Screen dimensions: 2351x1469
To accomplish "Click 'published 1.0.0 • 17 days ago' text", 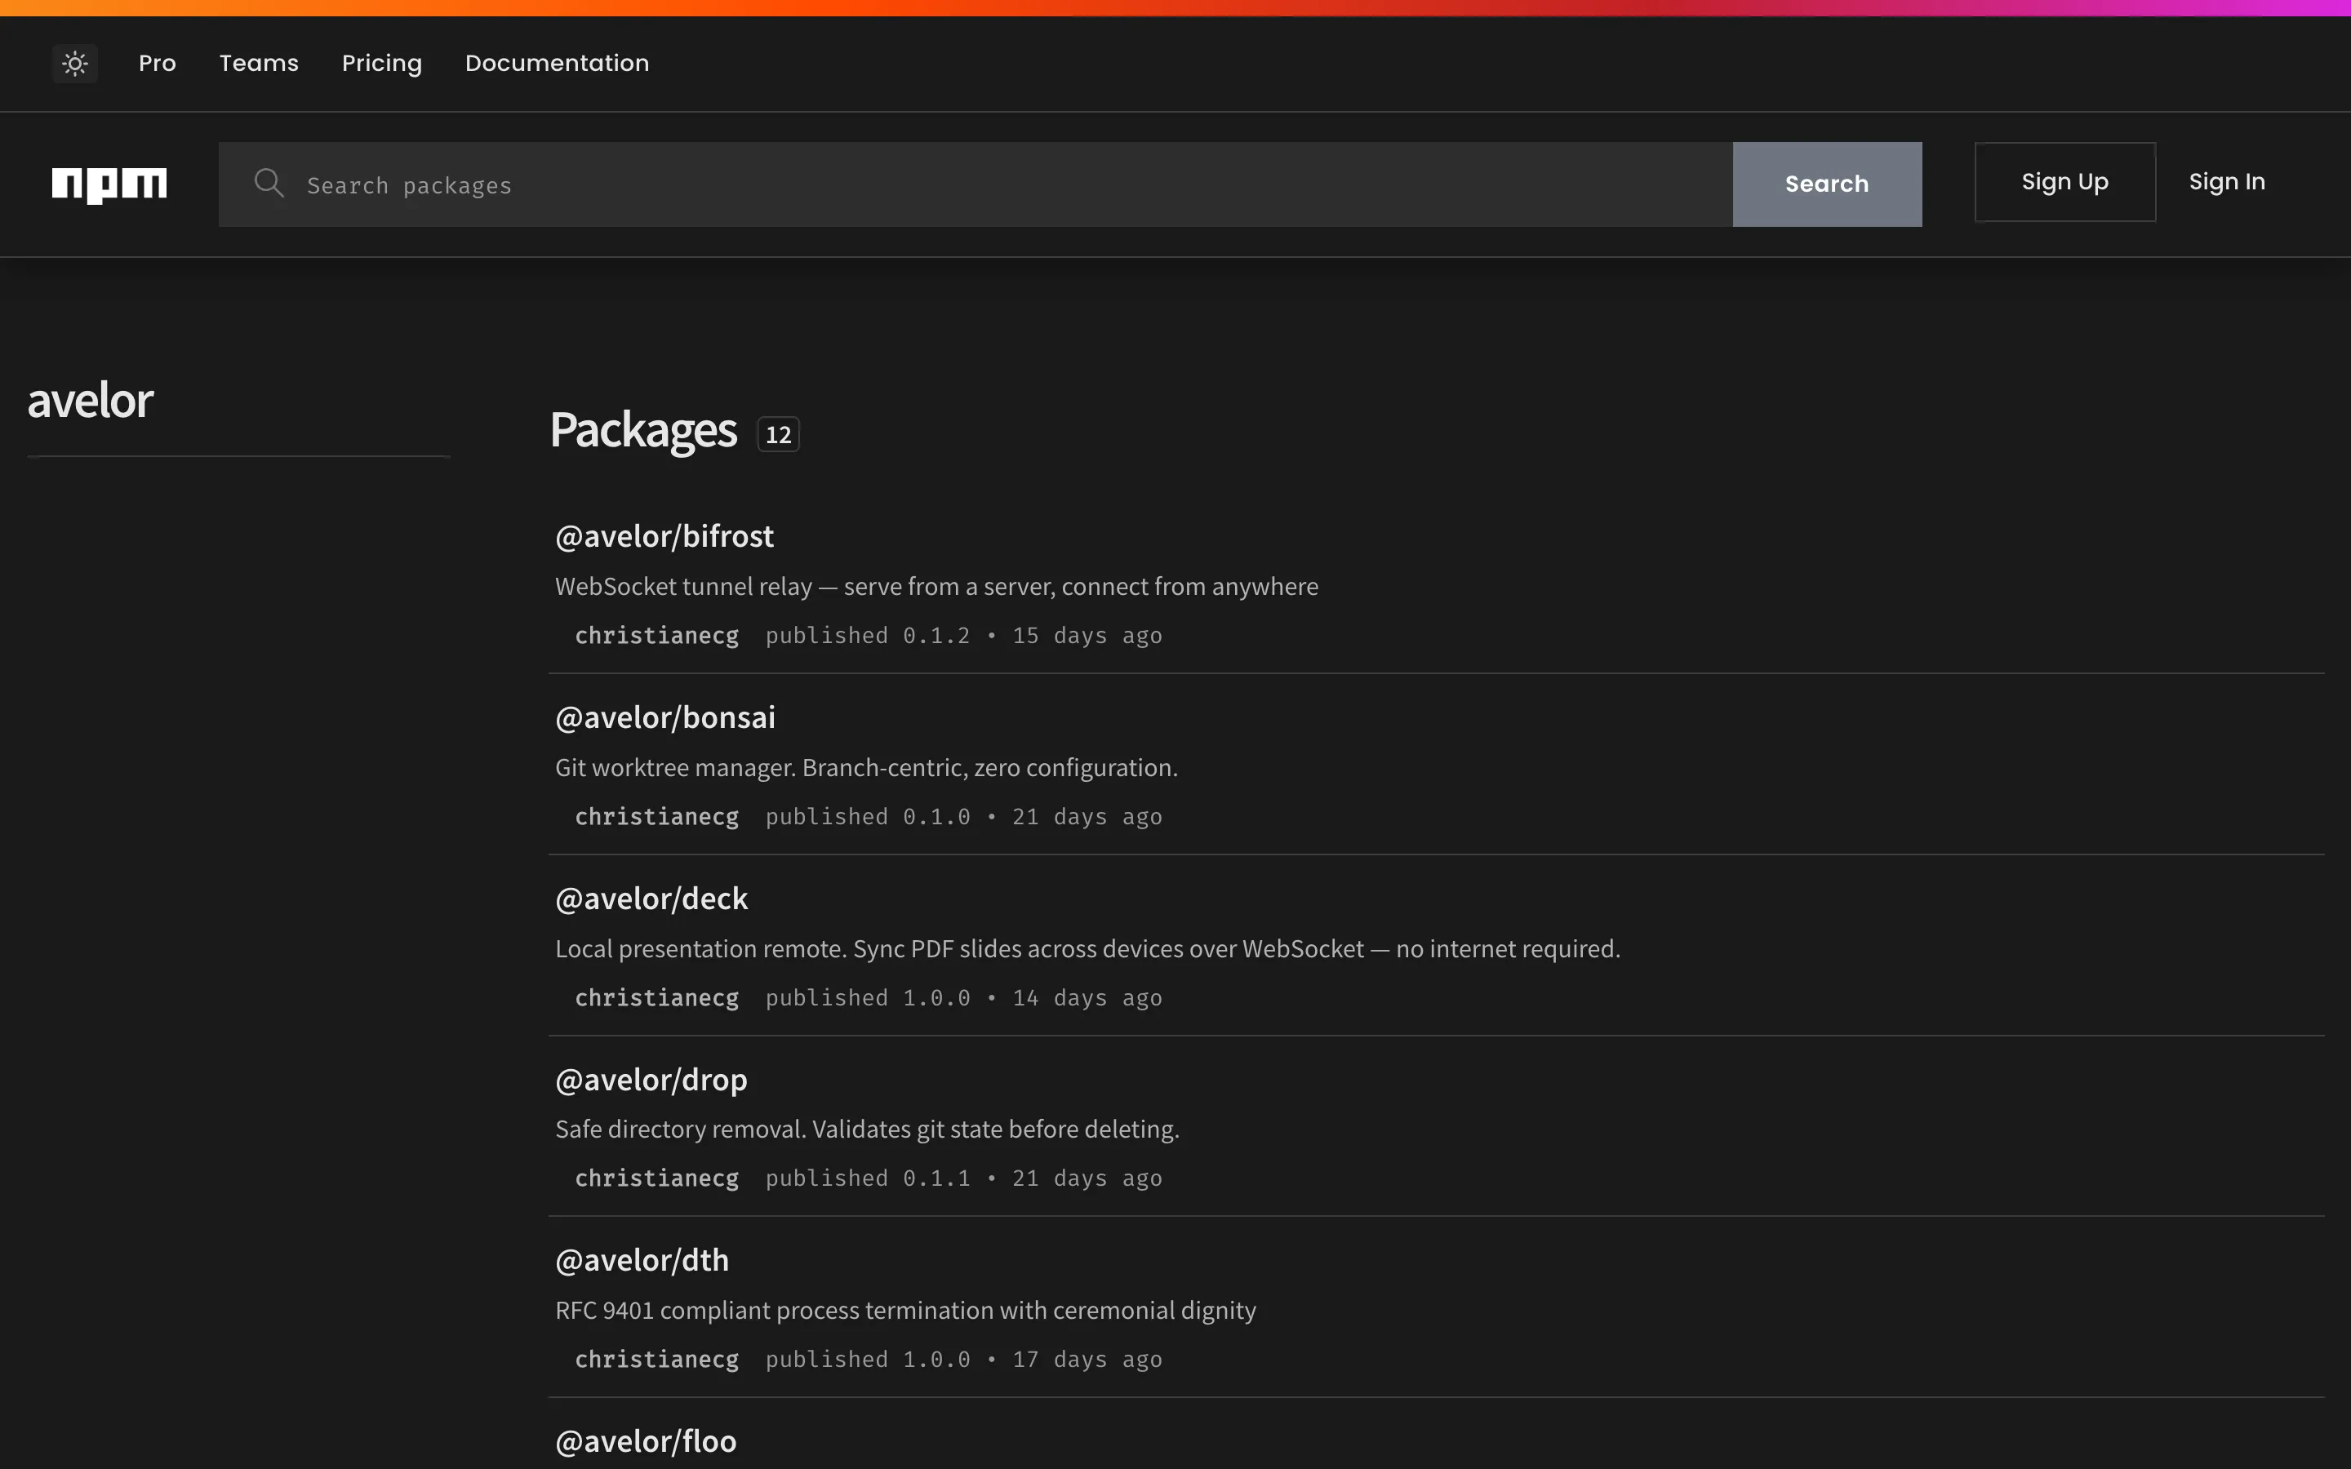I will 964,1359.
